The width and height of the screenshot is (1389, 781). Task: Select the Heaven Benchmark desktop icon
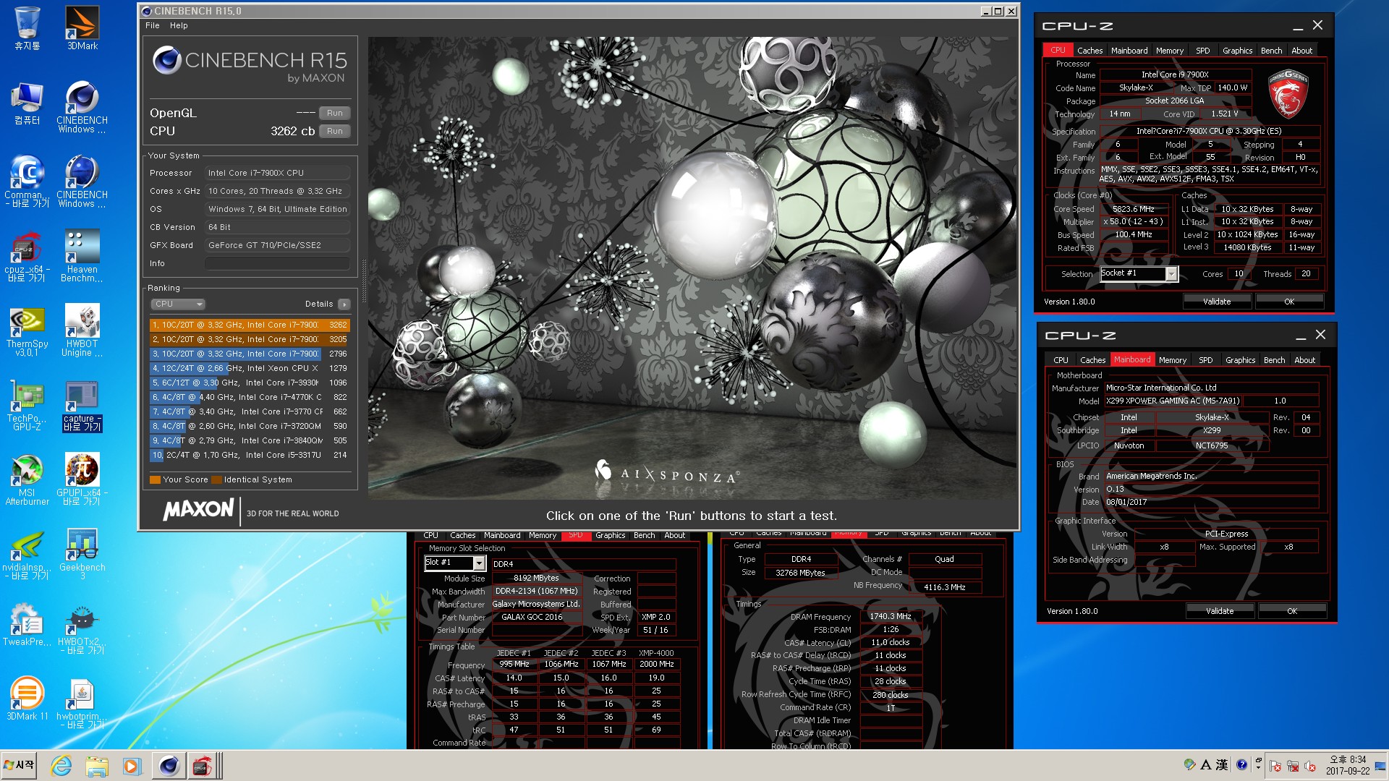pos(82,255)
